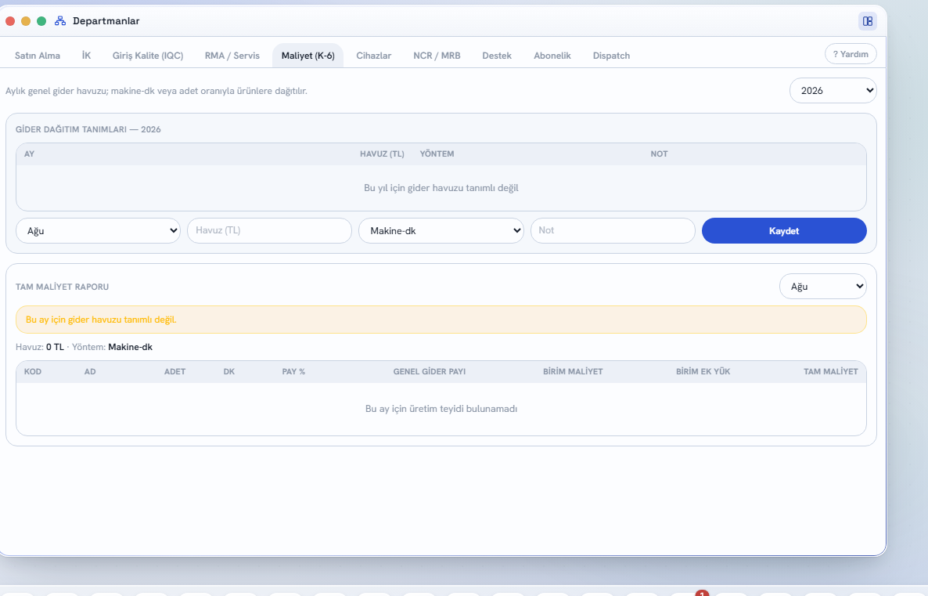This screenshot has height=596, width=928.
Task: Focus the Havuz (TL) amount input field
Action: (269, 230)
